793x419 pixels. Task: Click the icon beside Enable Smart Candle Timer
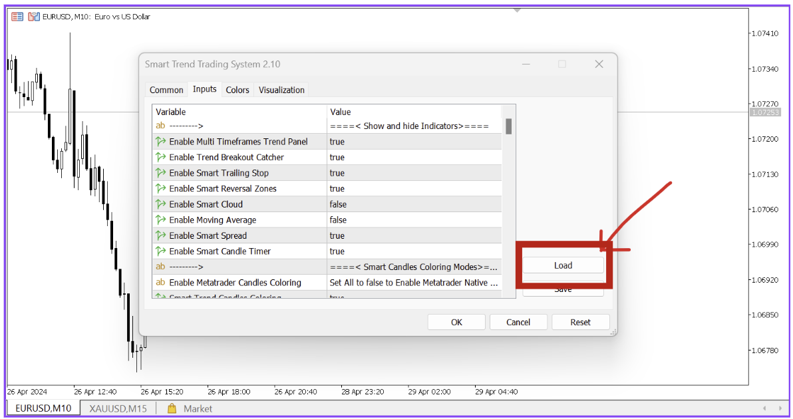click(160, 251)
